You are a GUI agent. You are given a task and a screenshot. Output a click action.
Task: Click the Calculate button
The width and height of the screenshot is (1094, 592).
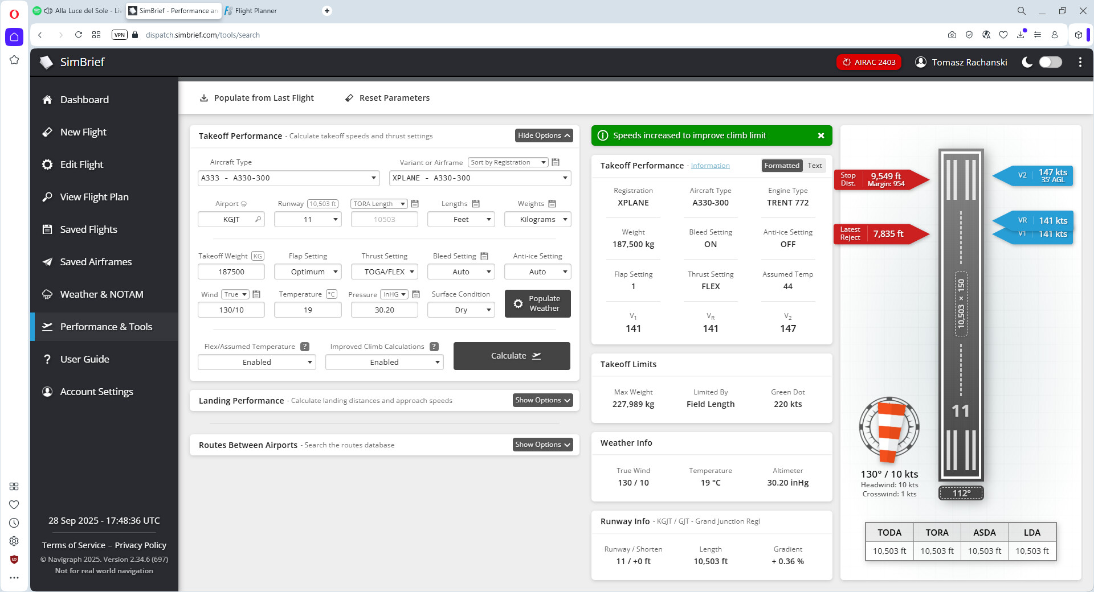[512, 356]
